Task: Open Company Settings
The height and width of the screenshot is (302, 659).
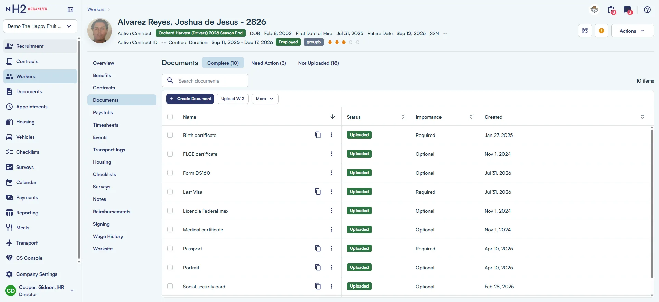Action: [x=40, y=274]
